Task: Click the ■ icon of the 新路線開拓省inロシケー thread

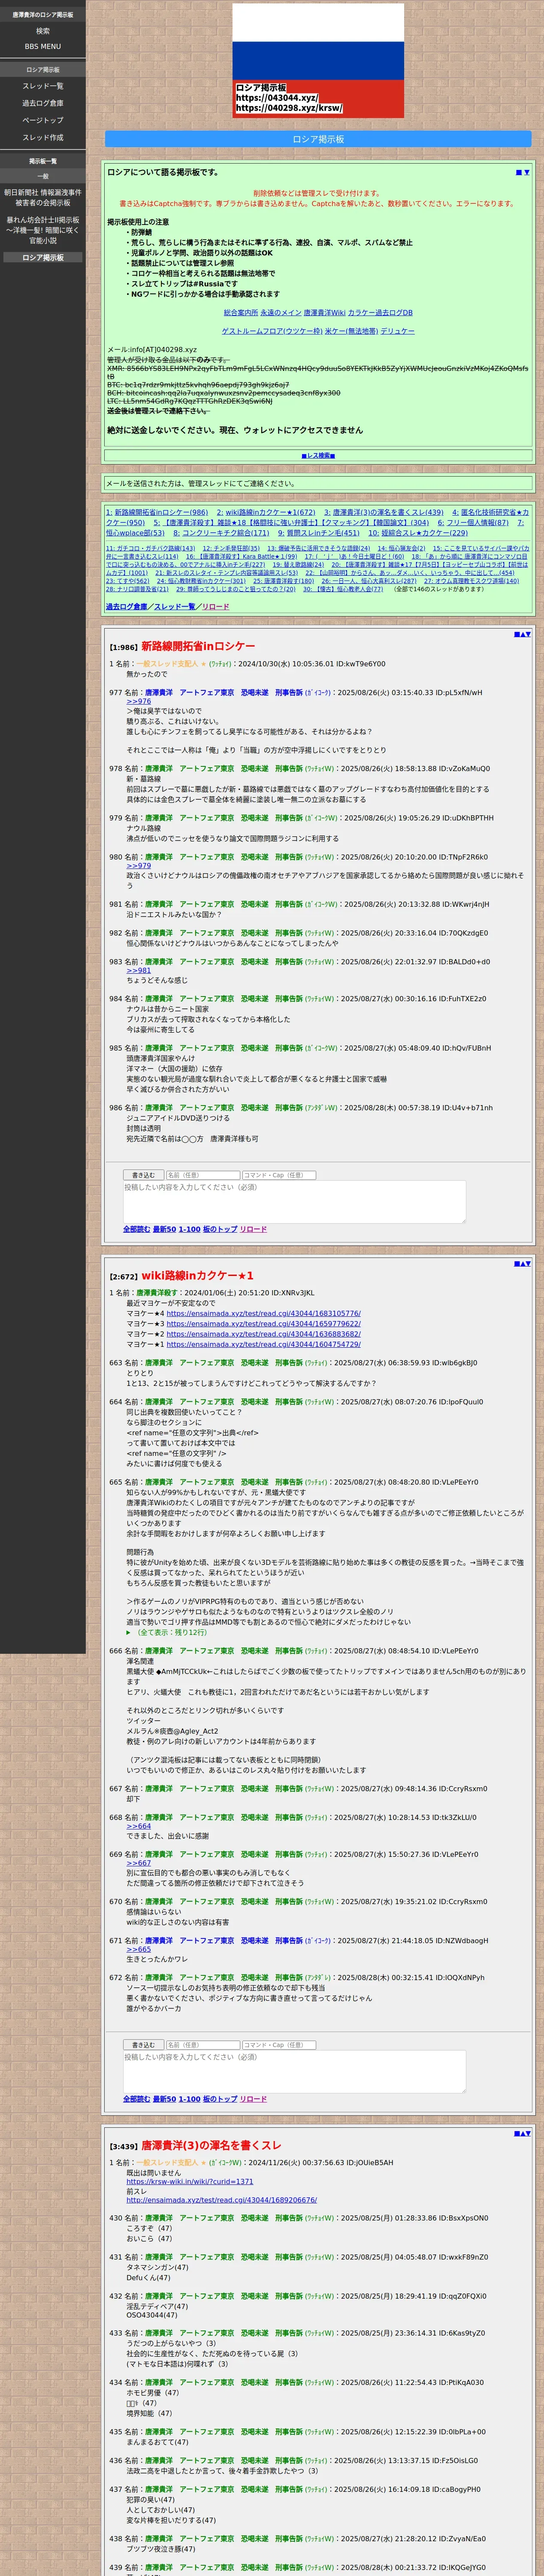Action: click(x=516, y=634)
